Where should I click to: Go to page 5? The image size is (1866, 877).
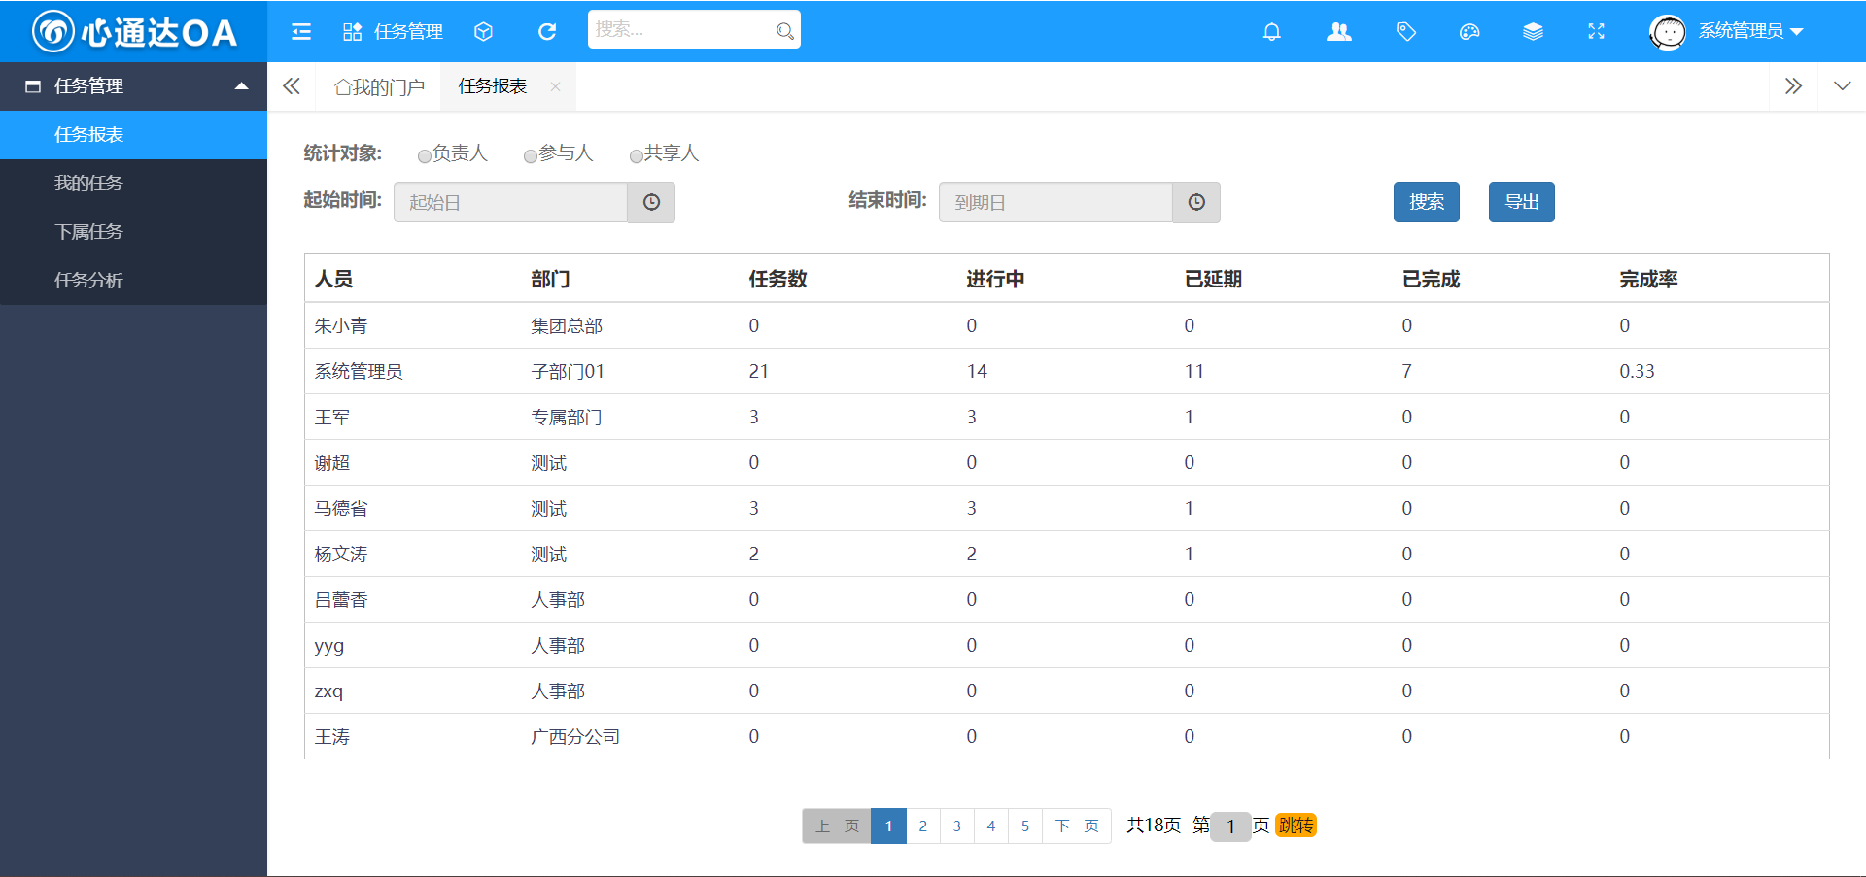pos(1024,826)
